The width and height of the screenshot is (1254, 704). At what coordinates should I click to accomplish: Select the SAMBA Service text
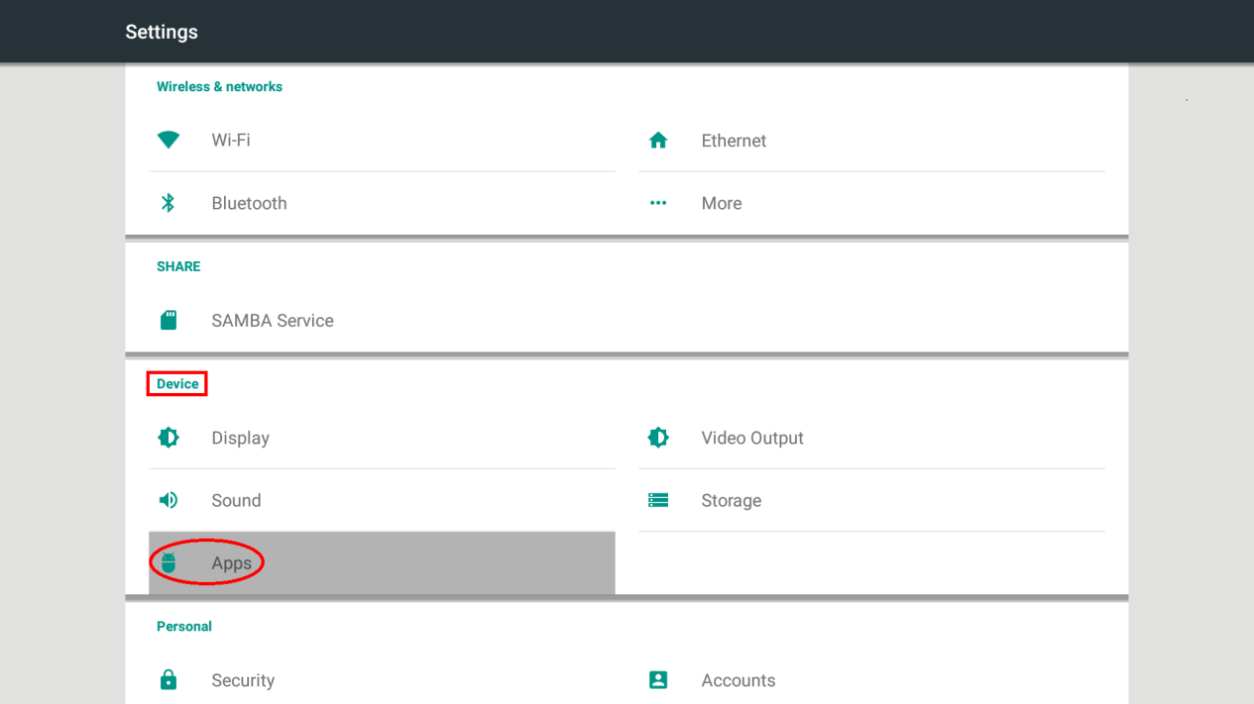pyautogui.click(x=273, y=321)
